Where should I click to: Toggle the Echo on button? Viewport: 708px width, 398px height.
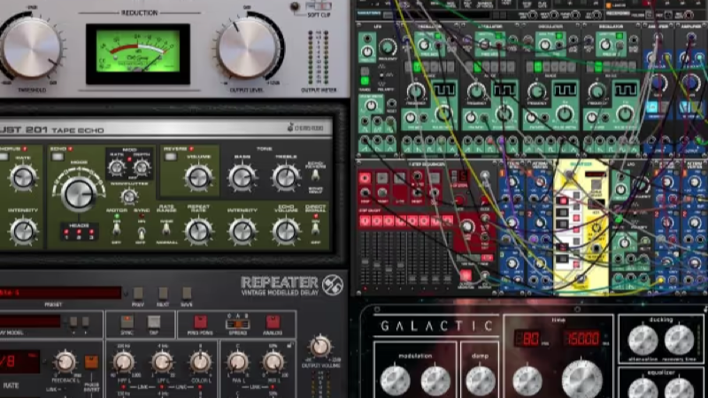pos(57,157)
